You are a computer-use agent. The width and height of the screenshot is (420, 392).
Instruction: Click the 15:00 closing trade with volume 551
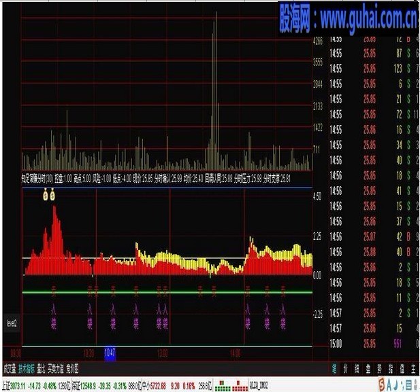pyautogui.click(x=374, y=344)
